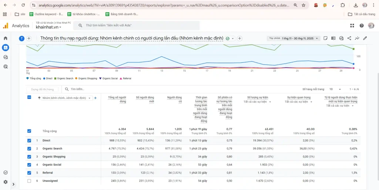Open browser extensions puzzle icon
The height and width of the screenshot is (190, 379).
point(342,5)
